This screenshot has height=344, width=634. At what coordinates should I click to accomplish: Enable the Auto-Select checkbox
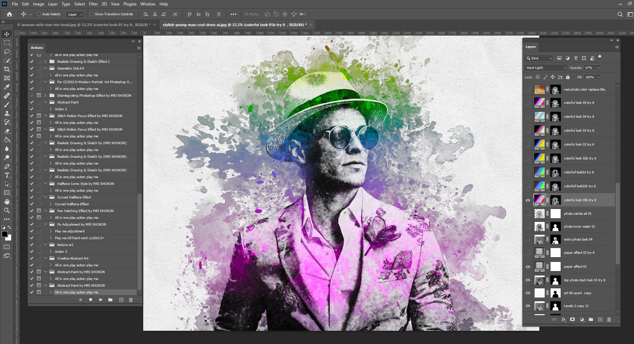coord(39,14)
